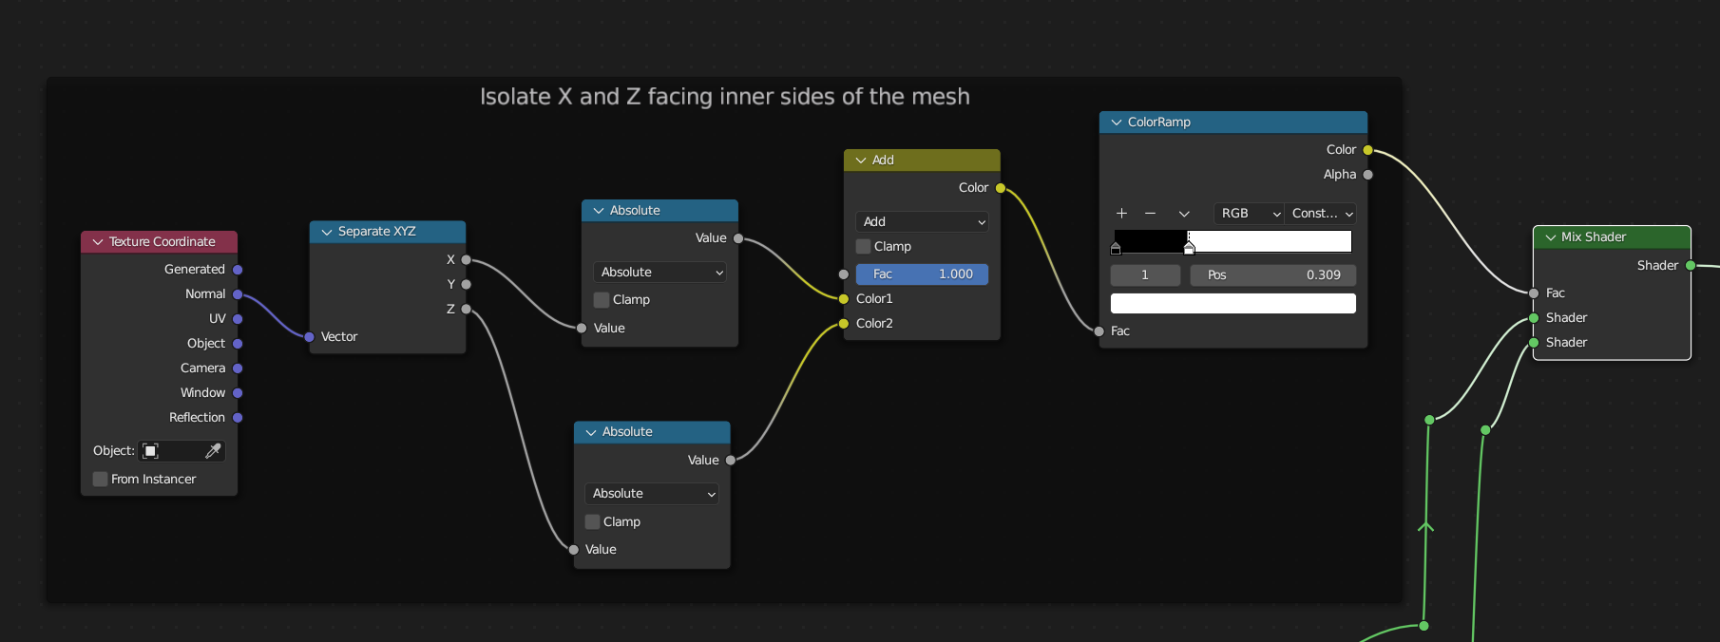The width and height of the screenshot is (1720, 642).
Task: Open the operation dropdown on lower Absolute node
Action: click(x=652, y=494)
